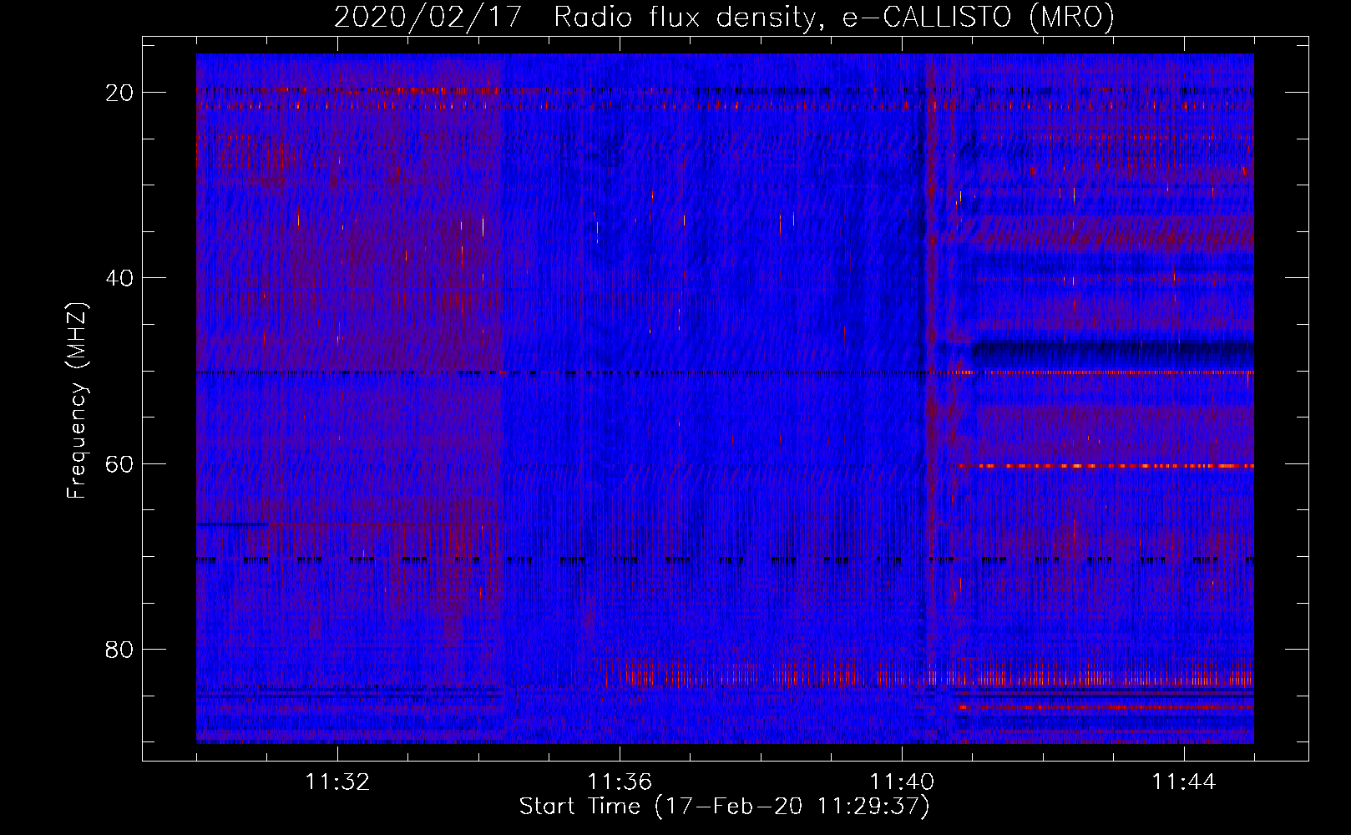
Task: Click the 80 frequency tick label
Action: (x=120, y=649)
